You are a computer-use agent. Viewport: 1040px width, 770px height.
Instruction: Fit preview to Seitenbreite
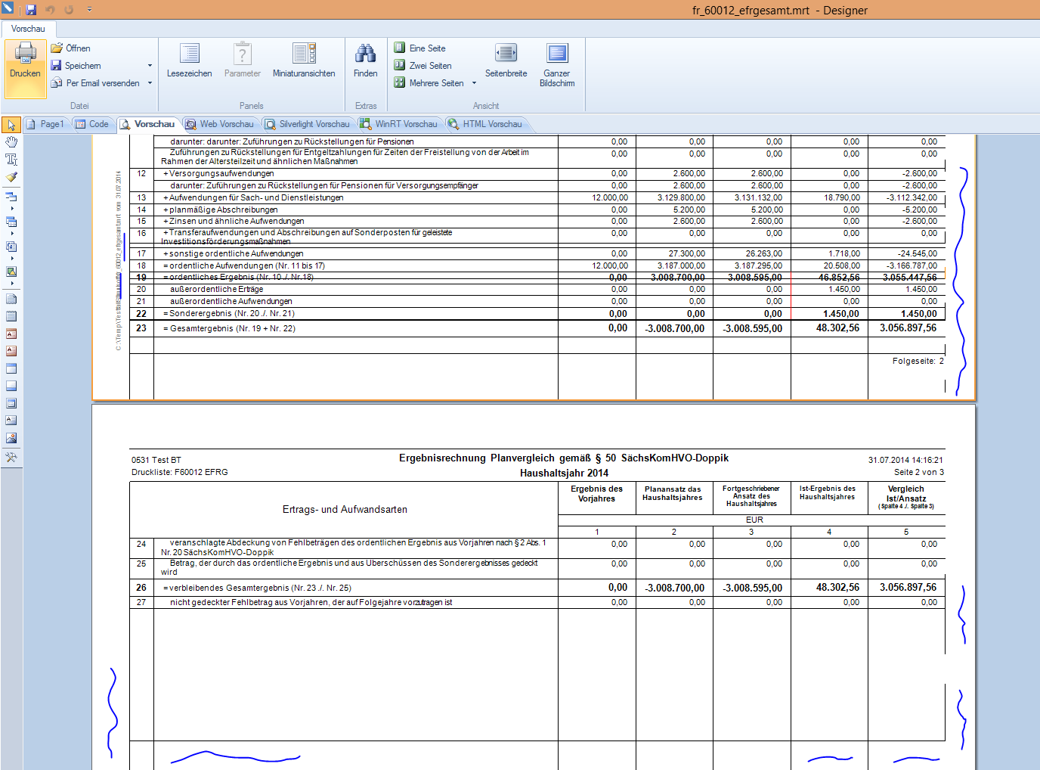tap(506, 61)
